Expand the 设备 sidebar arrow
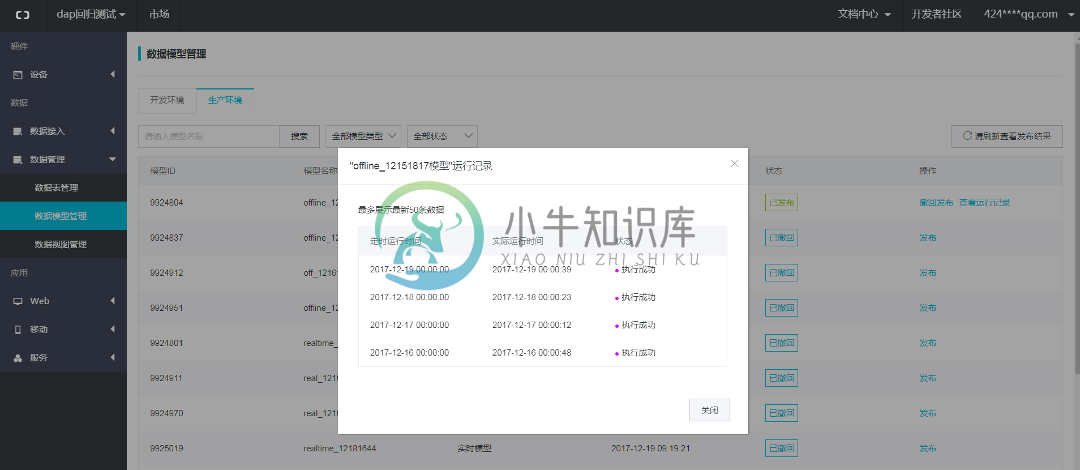Screen dimensions: 1080x470 [x=113, y=74]
